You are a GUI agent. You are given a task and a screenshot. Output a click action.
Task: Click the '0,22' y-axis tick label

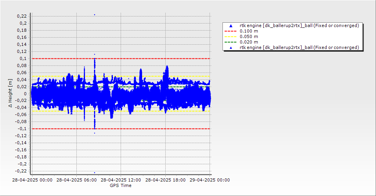(22, 16)
